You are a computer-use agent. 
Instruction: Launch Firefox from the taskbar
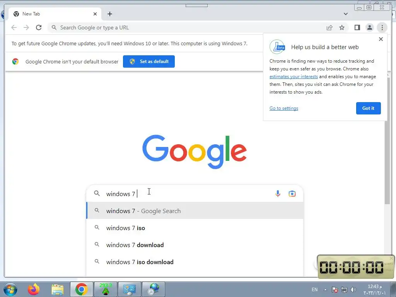pos(33,289)
